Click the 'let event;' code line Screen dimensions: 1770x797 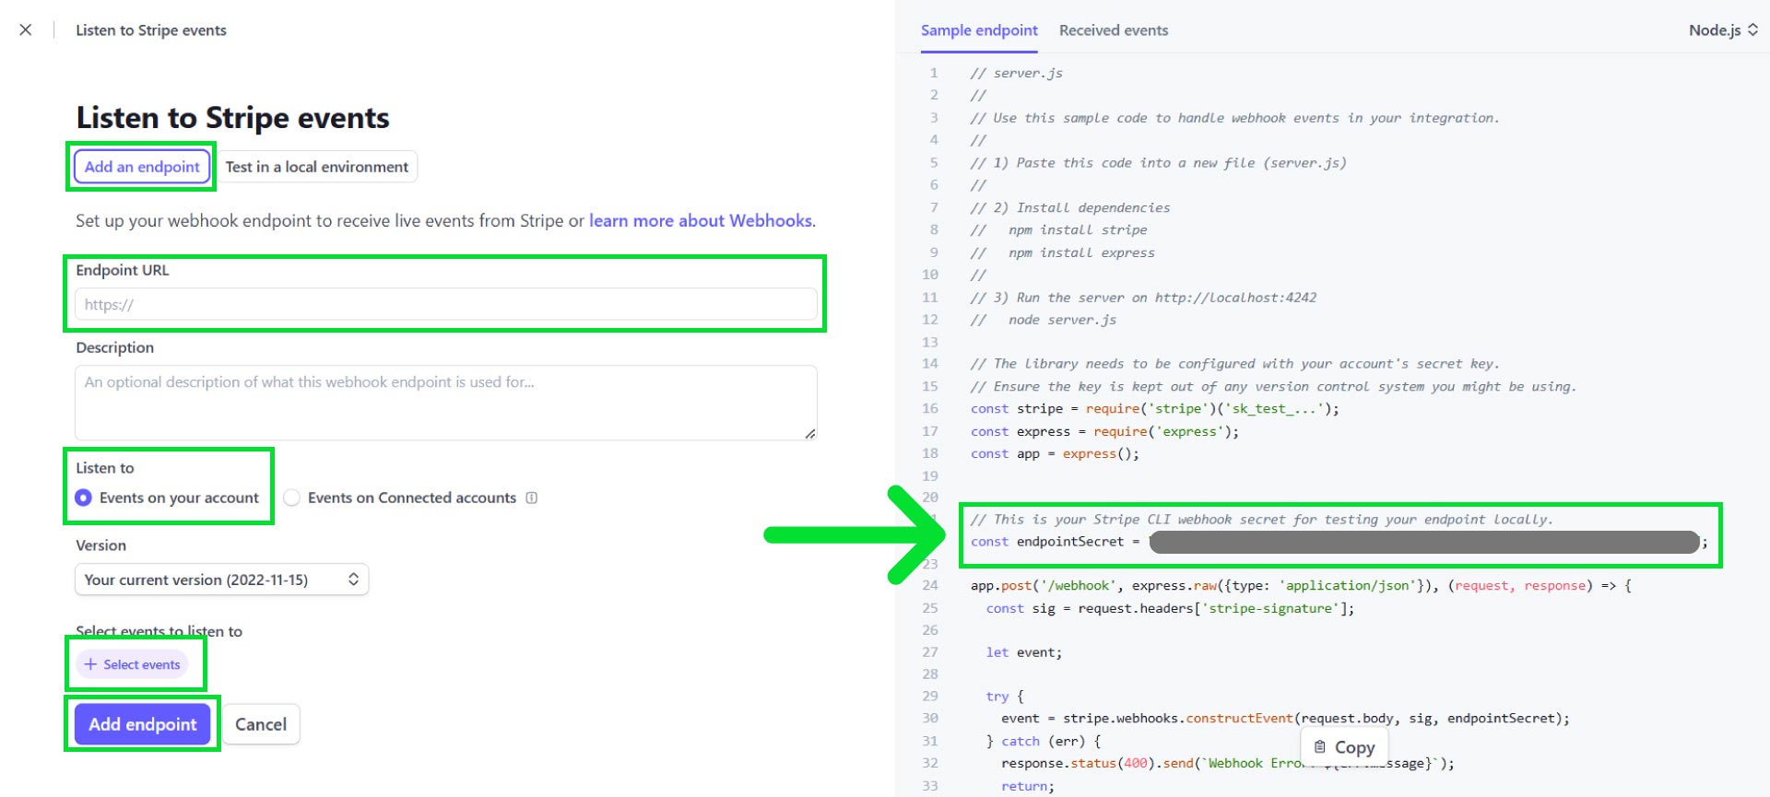click(x=1024, y=652)
